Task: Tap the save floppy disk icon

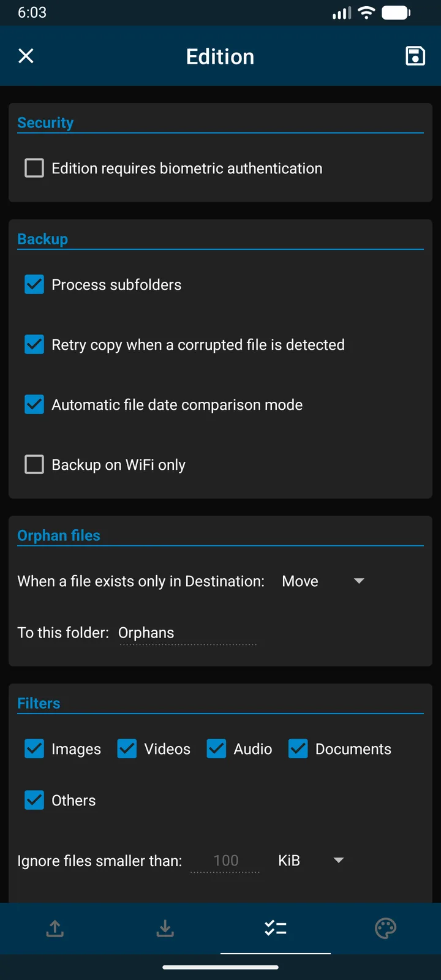Action: point(415,56)
